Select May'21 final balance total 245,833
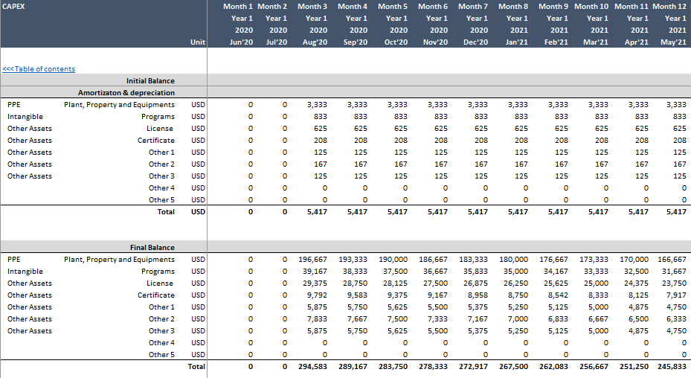 pyautogui.click(x=672, y=367)
